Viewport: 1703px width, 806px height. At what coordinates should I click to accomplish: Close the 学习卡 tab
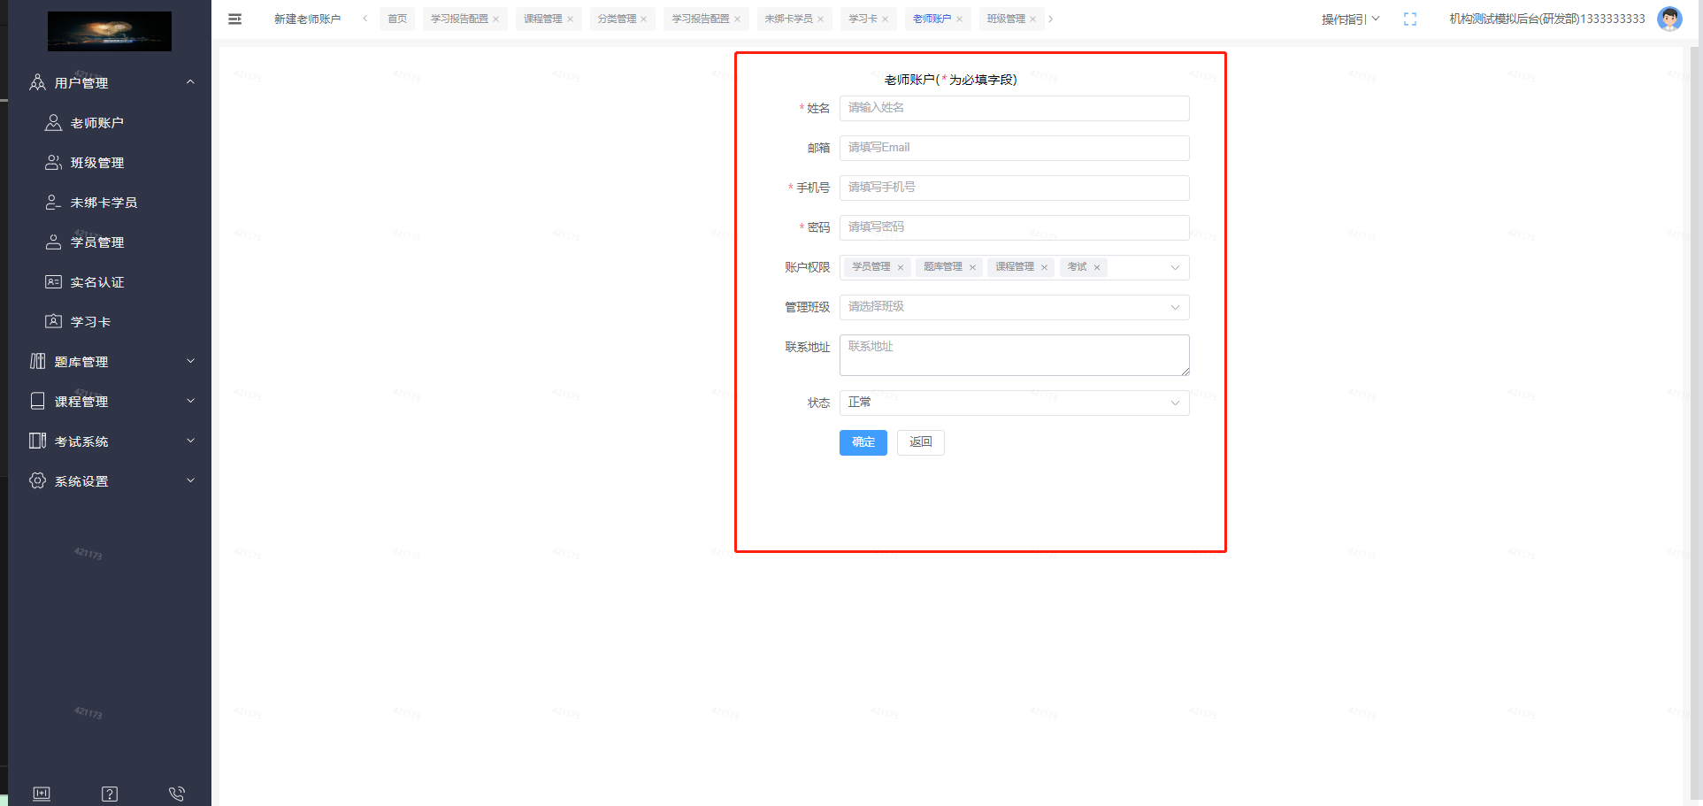[x=886, y=19]
